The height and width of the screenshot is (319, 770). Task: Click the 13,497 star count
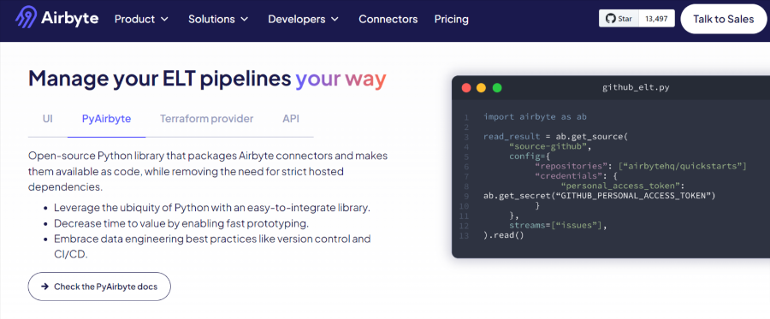click(x=656, y=19)
